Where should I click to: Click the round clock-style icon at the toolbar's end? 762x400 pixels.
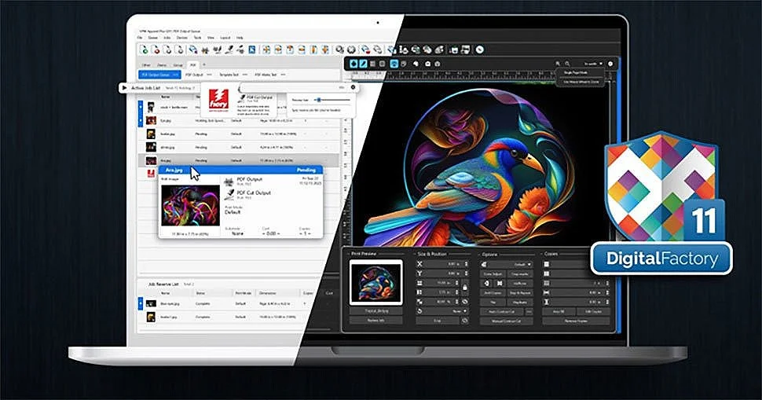[x=480, y=50]
